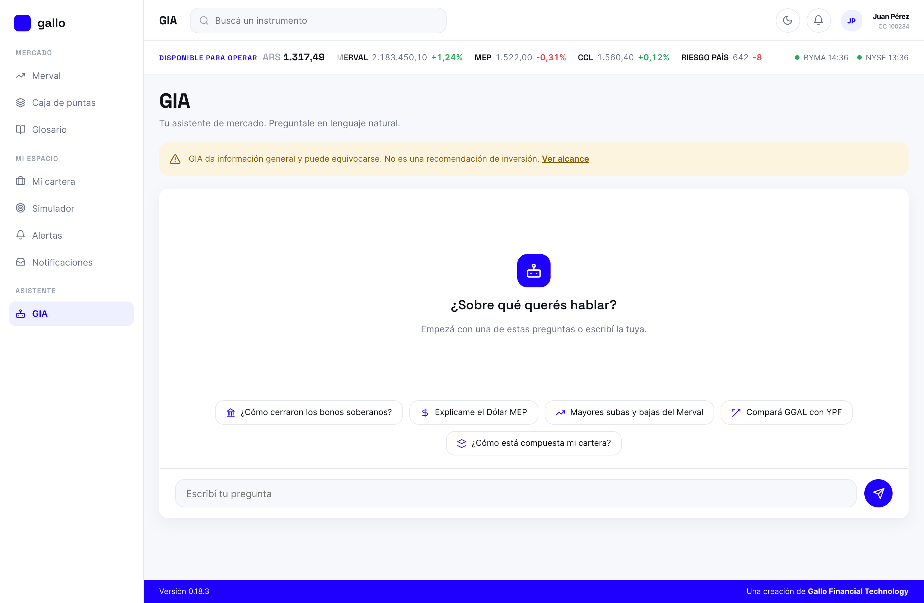The width and height of the screenshot is (924, 603).
Task: Click available balance ARS 1.317,49
Action: (294, 57)
